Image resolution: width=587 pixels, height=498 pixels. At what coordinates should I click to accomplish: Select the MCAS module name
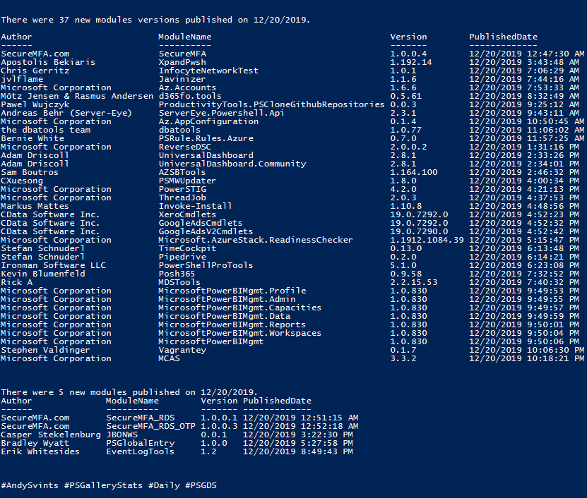click(170, 358)
